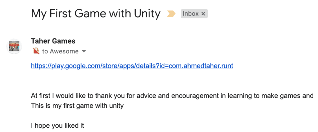318x132 pixels.
Task: Click the red no-encryption lock icon
Action: 36,51
